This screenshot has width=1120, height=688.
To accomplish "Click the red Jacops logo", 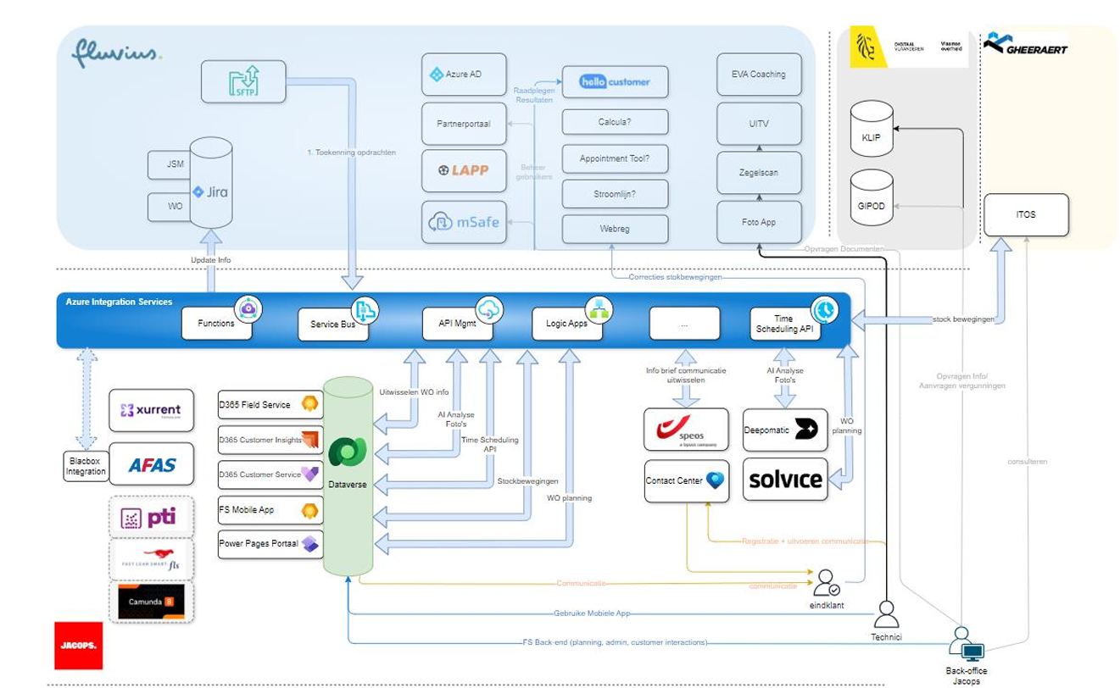I will point(77,645).
